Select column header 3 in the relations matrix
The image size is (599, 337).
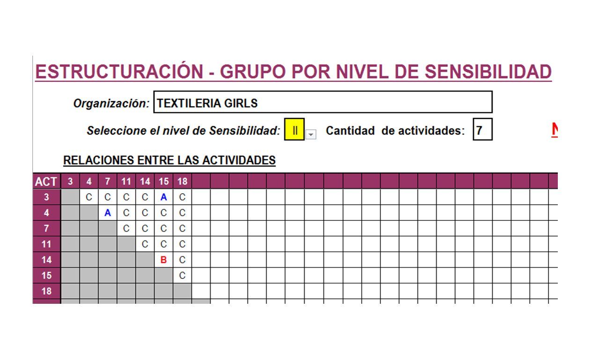(x=70, y=182)
